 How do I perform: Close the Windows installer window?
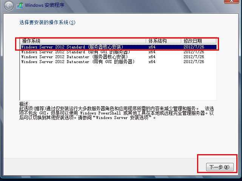pyautogui.click(x=231, y=2)
